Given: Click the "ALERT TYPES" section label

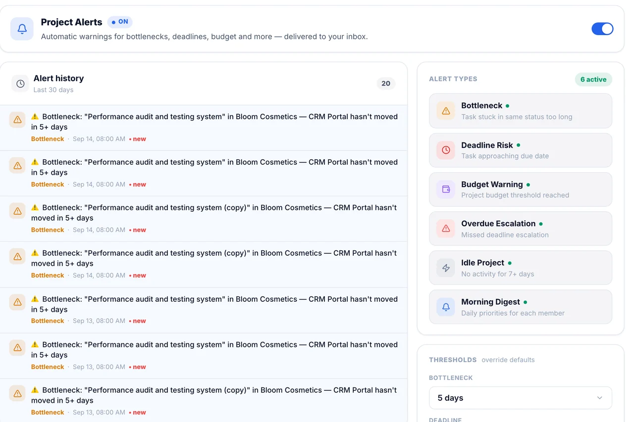Looking at the screenshot, I should click(x=453, y=79).
